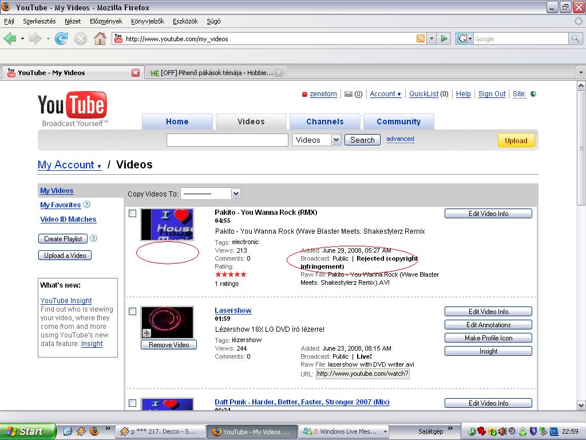Viewport: 586px width, 440px height.
Task: Click Create Playlist button
Action: 63,238
